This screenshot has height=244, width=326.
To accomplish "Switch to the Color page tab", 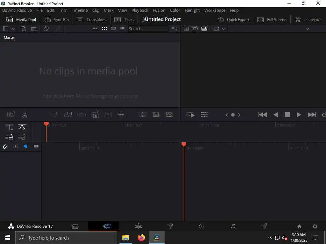I will pos(201,226).
